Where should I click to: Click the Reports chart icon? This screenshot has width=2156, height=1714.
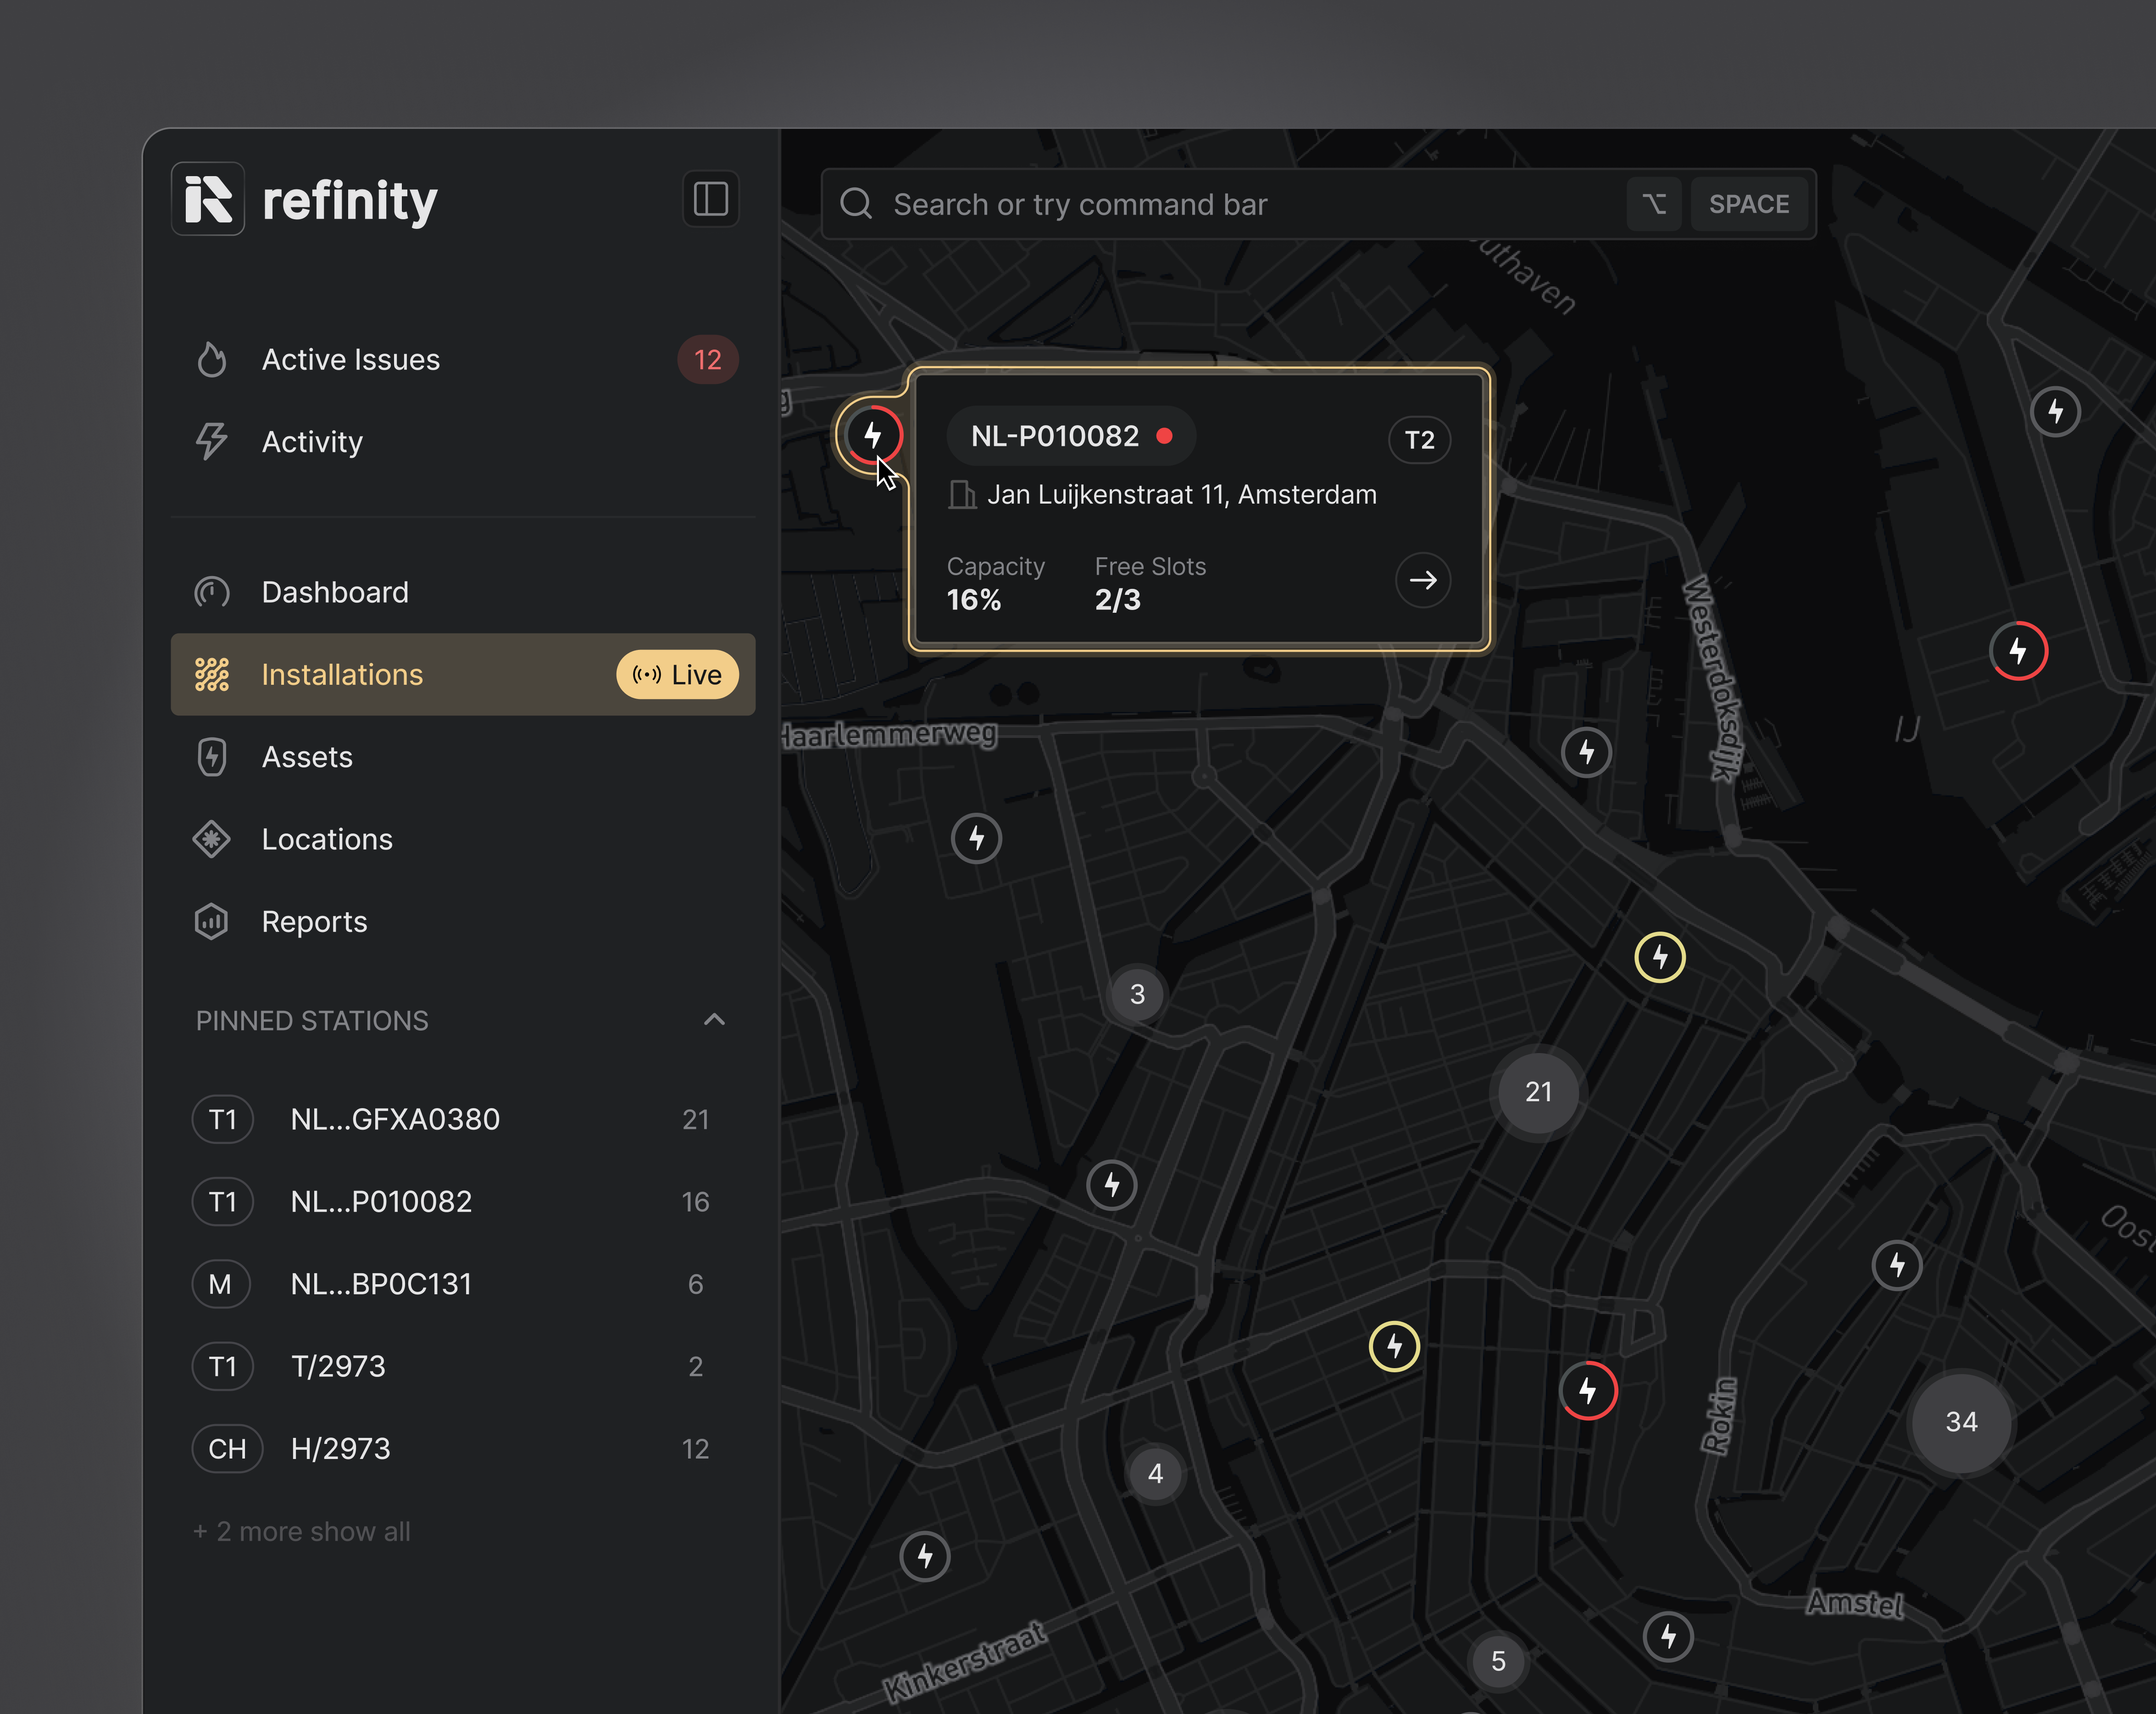[211, 921]
